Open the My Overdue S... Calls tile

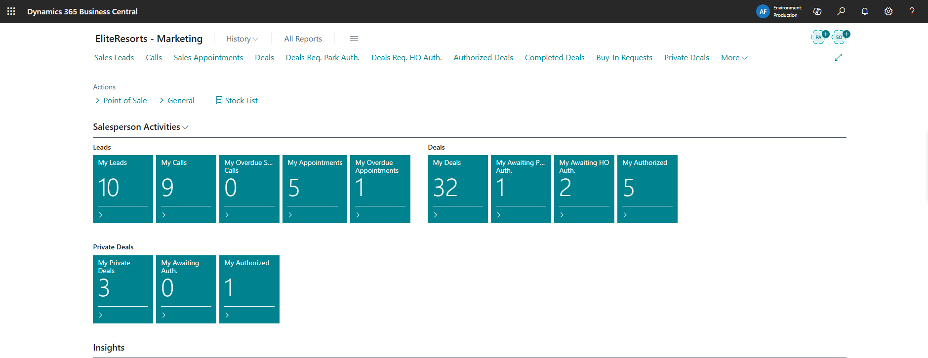(x=249, y=189)
